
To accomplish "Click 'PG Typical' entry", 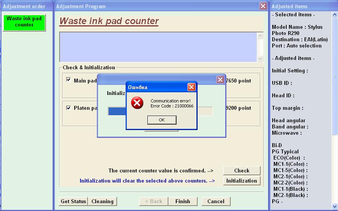I will pyautogui.click(x=285, y=152).
